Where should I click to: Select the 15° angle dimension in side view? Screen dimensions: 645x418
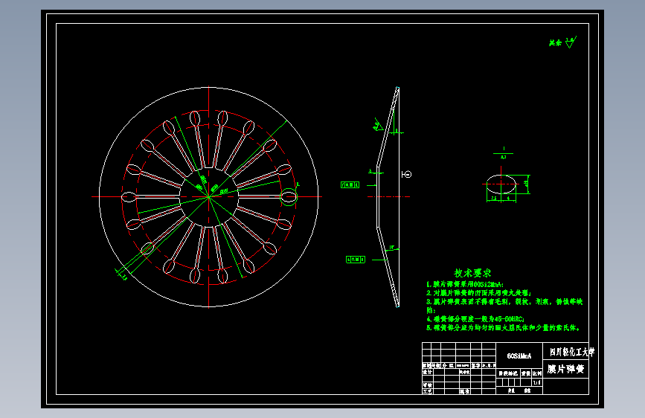[x=392, y=248]
